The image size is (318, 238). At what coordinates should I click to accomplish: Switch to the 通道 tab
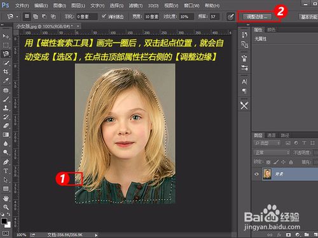tap(271, 135)
